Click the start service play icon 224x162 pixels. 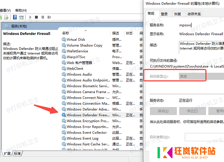click(30, 17)
